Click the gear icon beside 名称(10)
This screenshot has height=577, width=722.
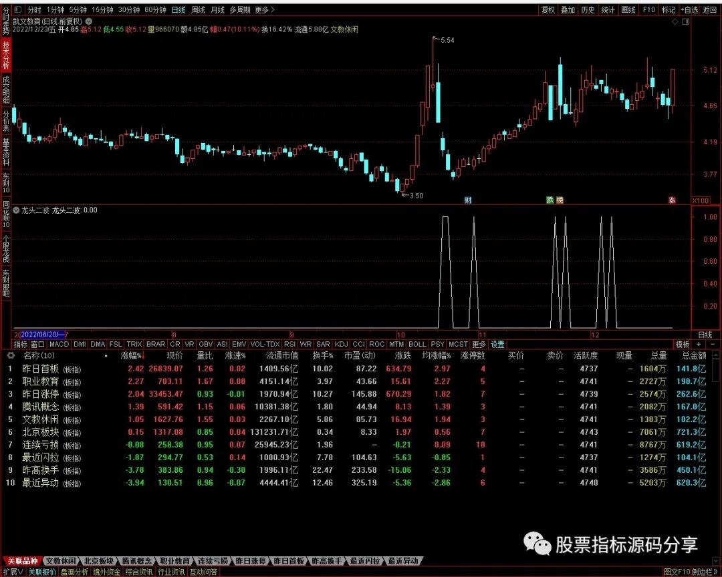click(11, 356)
